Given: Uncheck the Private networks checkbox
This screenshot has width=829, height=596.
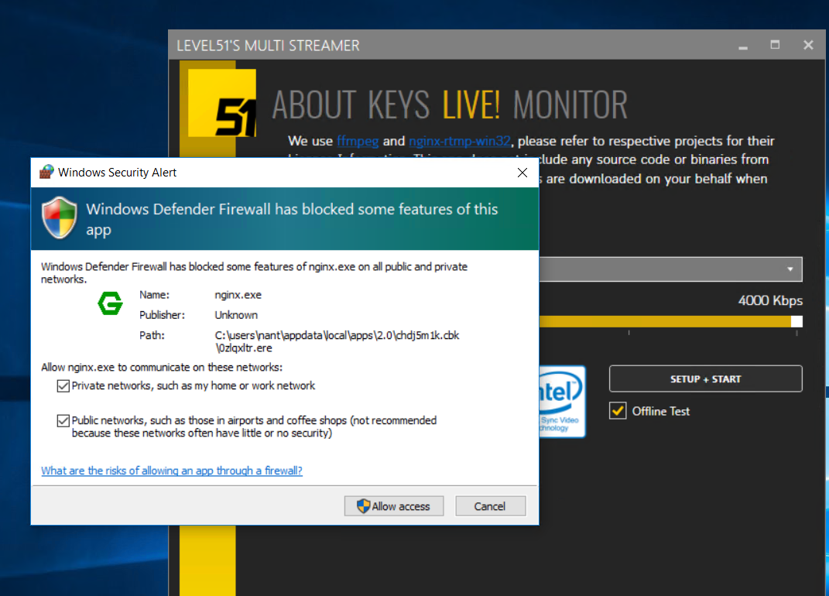Looking at the screenshot, I should click(63, 386).
